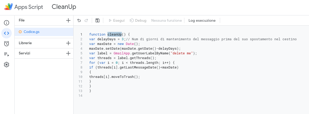The width and height of the screenshot is (309, 114).
Task: Open the Executions list icon
Action: (7, 54)
